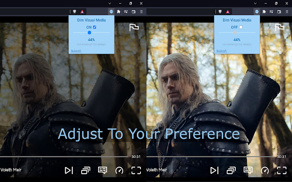Open playback speed control in left player
292x182 pixels.
point(119,170)
